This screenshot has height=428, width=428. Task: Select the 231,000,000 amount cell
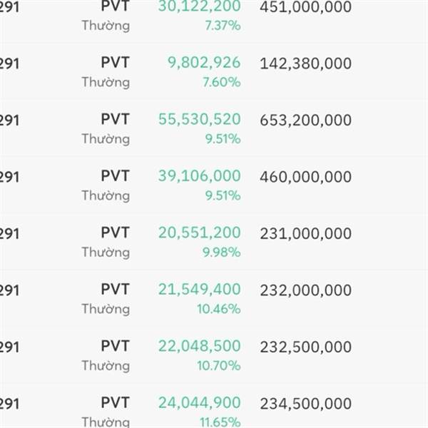[x=305, y=233]
